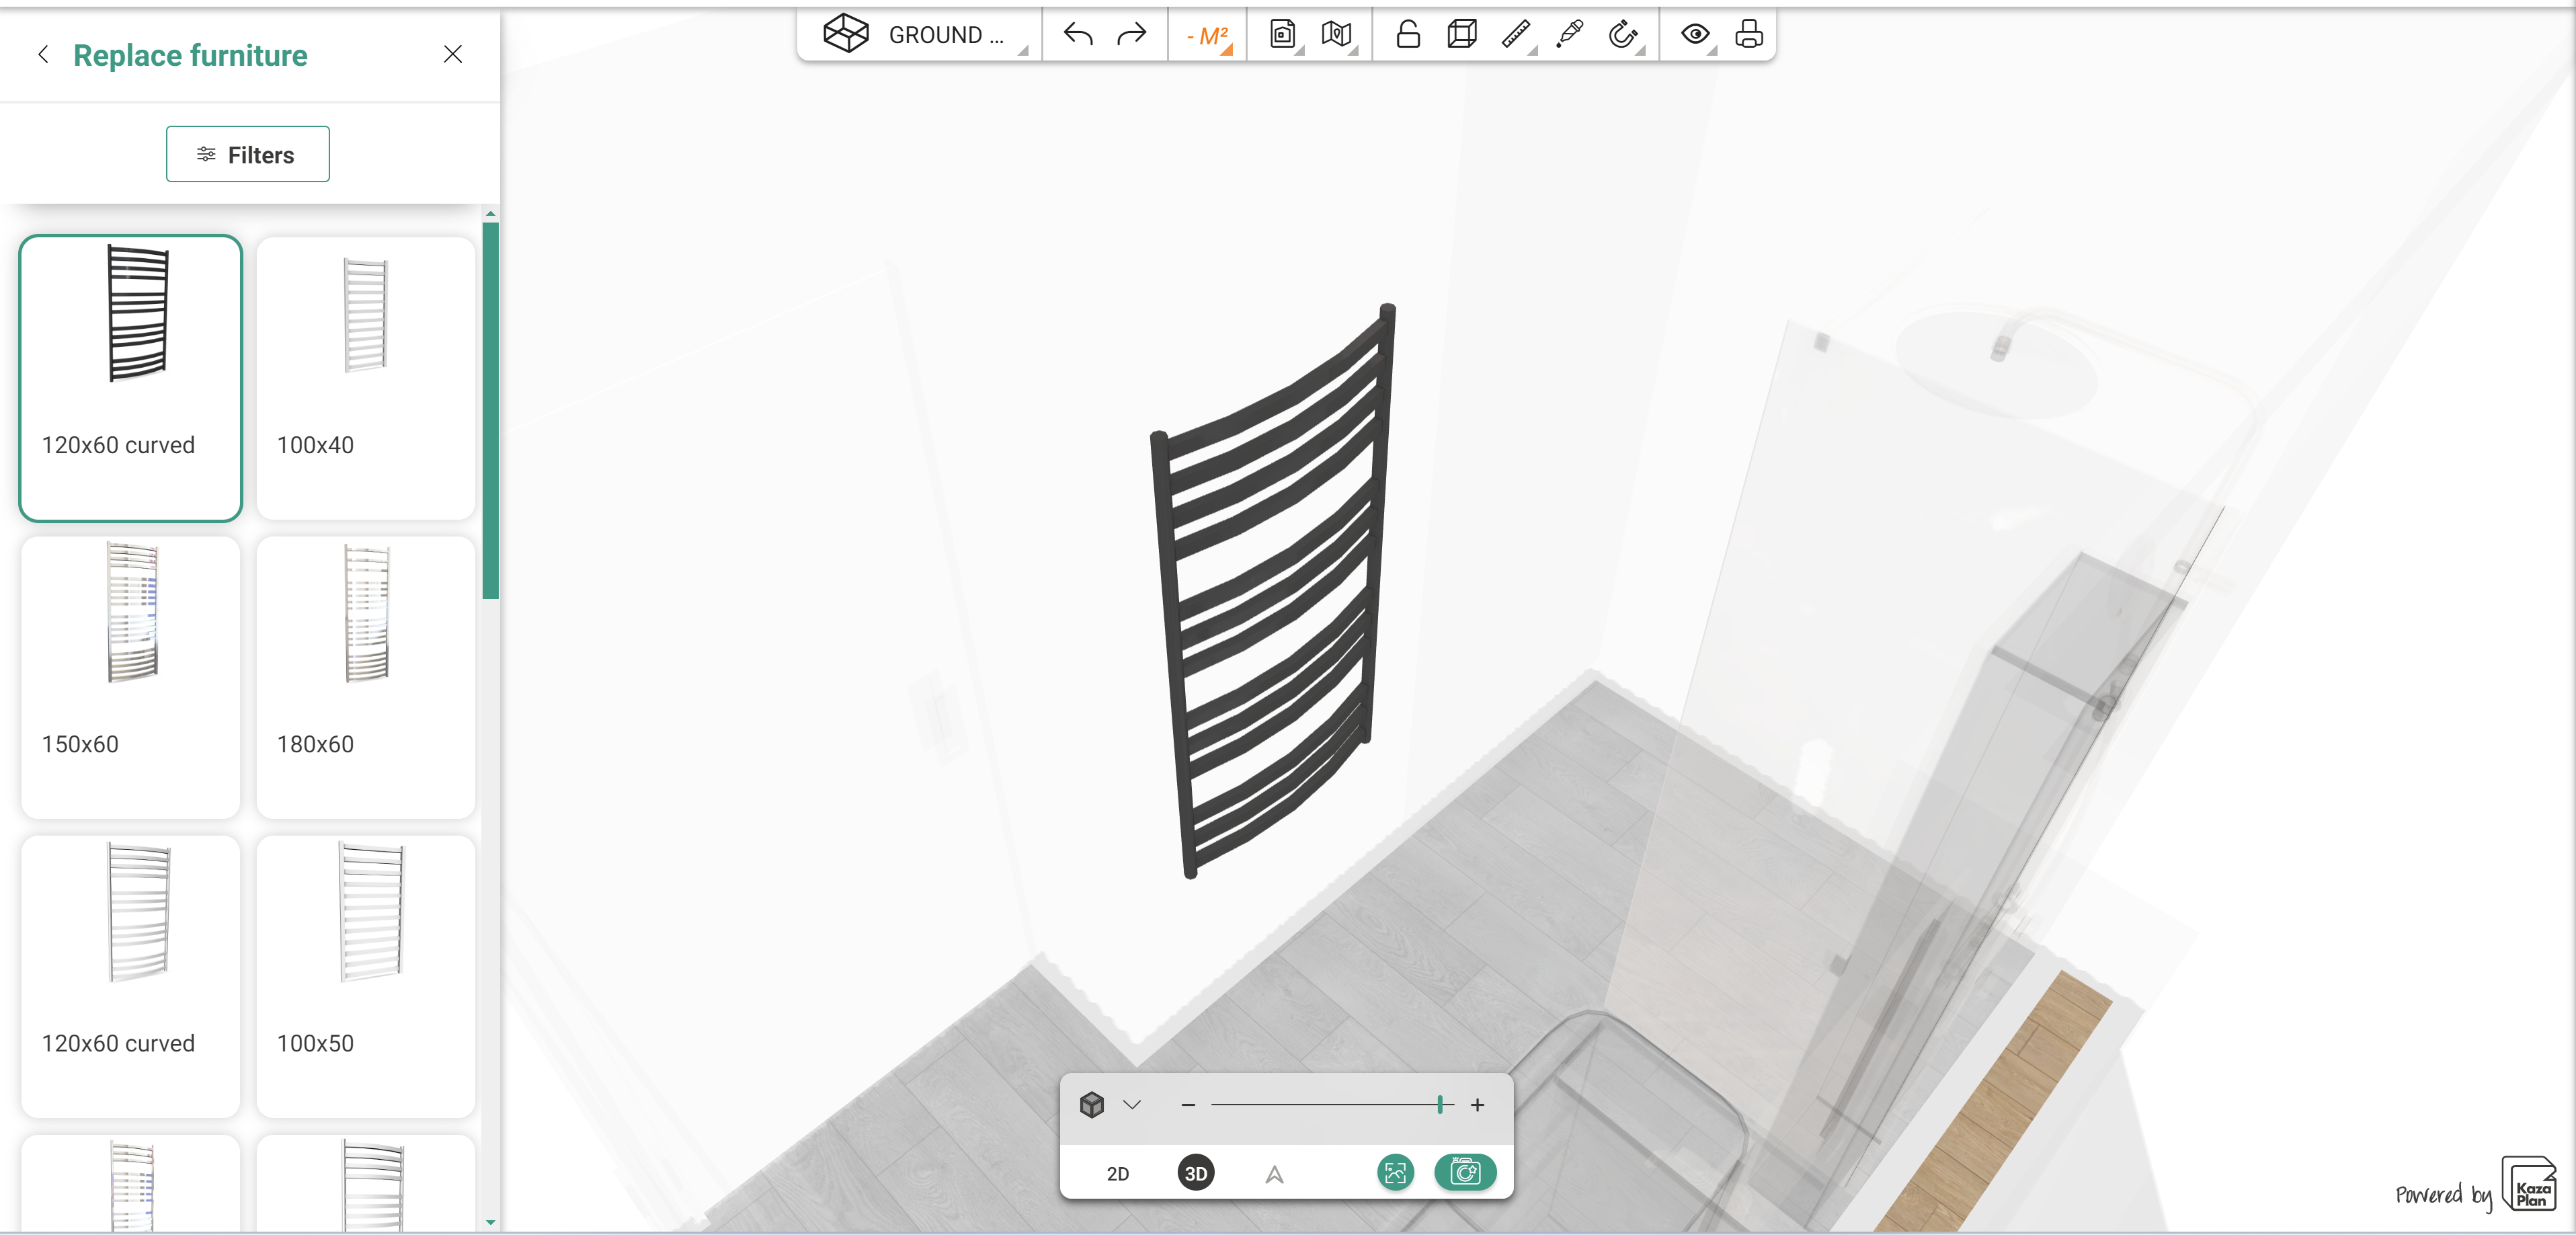Image resolution: width=2576 pixels, height=1235 pixels.
Task: Click the furniture list scrollbar thumb
Action: click(490, 410)
